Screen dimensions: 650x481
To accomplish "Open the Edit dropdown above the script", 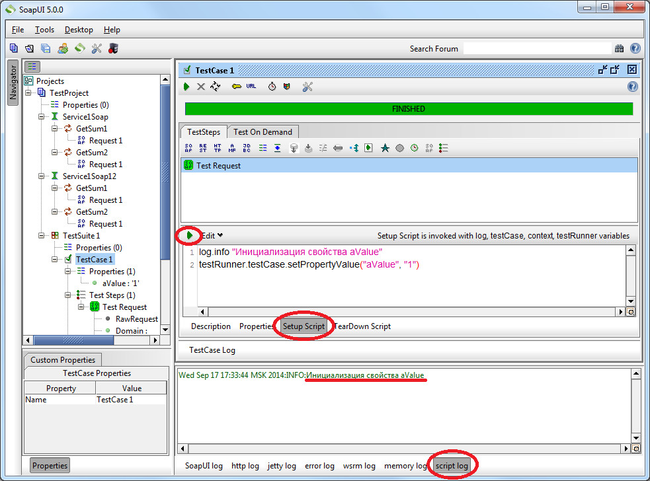I will (x=212, y=235).
